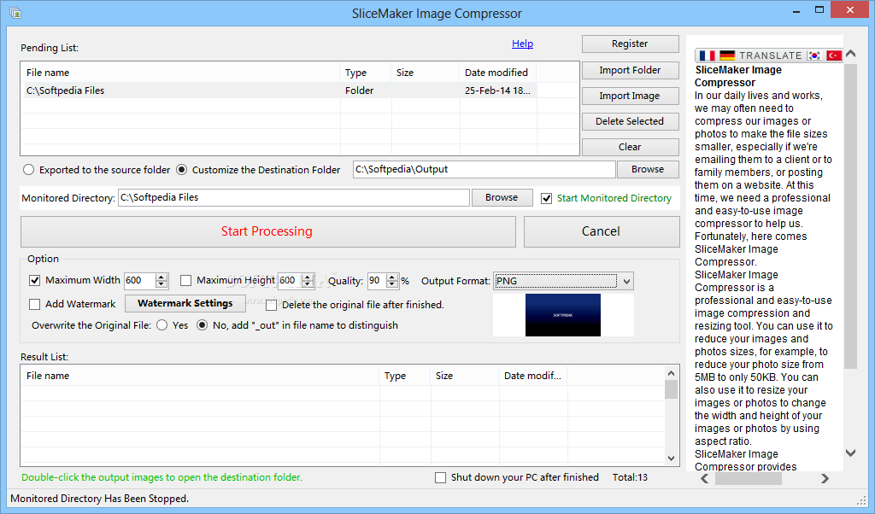Increase the Maximum Width value with up arrow
Viewport: 875px width, 514px height.
pos(161,277)
